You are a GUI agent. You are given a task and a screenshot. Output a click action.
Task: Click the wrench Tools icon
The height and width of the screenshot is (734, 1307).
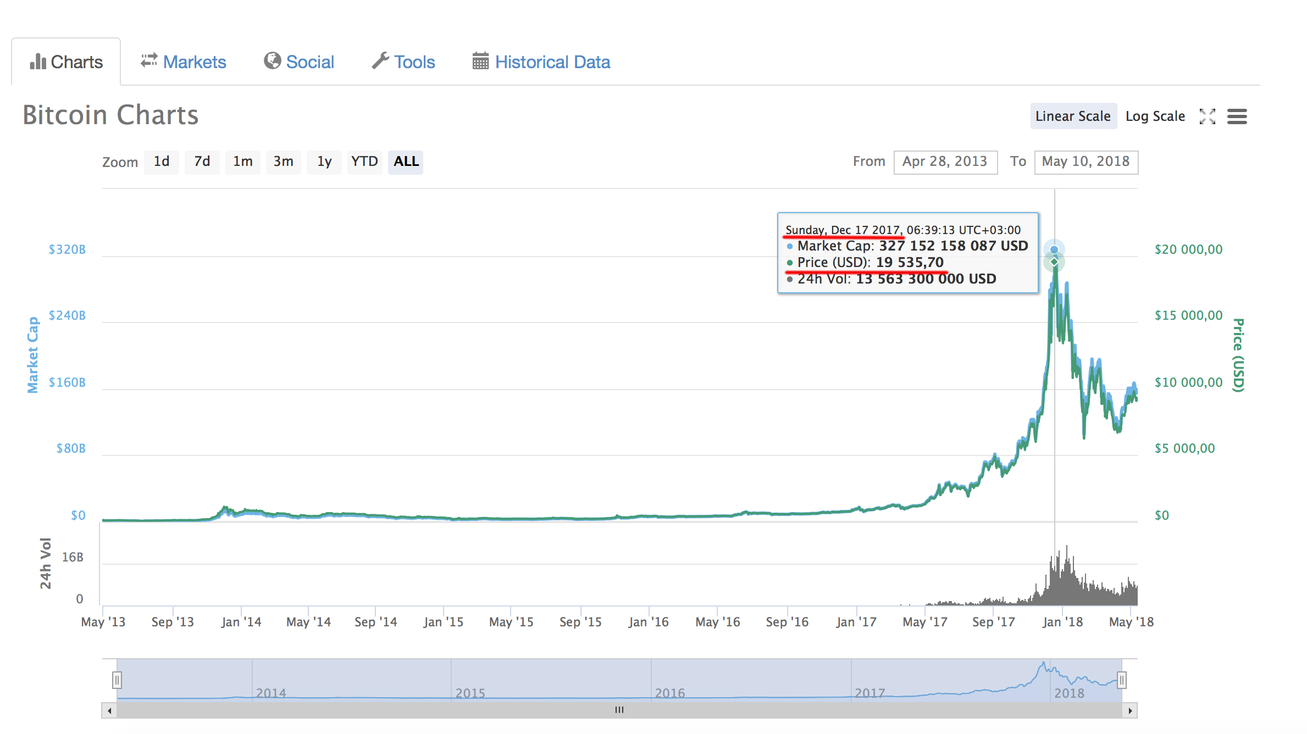(380, 61)
